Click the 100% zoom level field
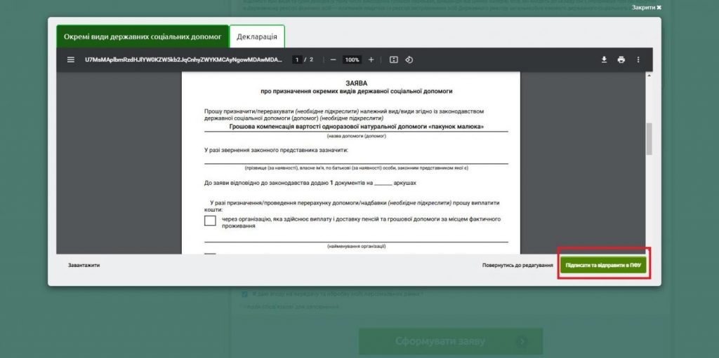 click(x=352, y=60)
